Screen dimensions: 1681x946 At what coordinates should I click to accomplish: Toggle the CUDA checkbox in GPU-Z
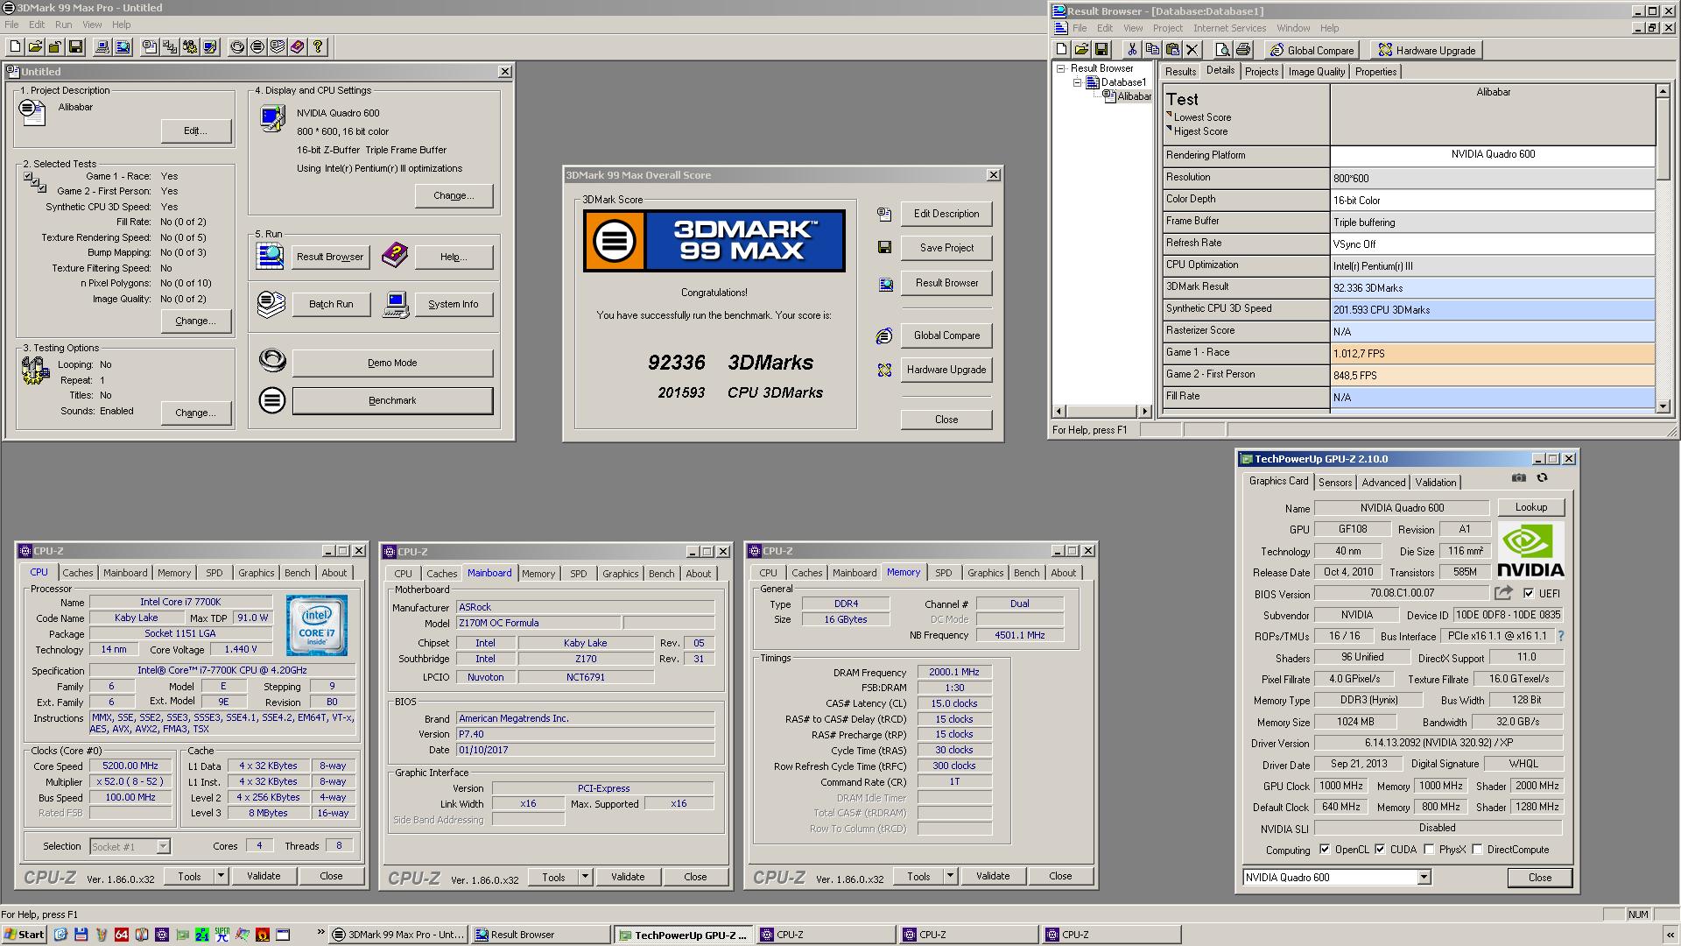pyautogui.click(x=1380, y=850)
